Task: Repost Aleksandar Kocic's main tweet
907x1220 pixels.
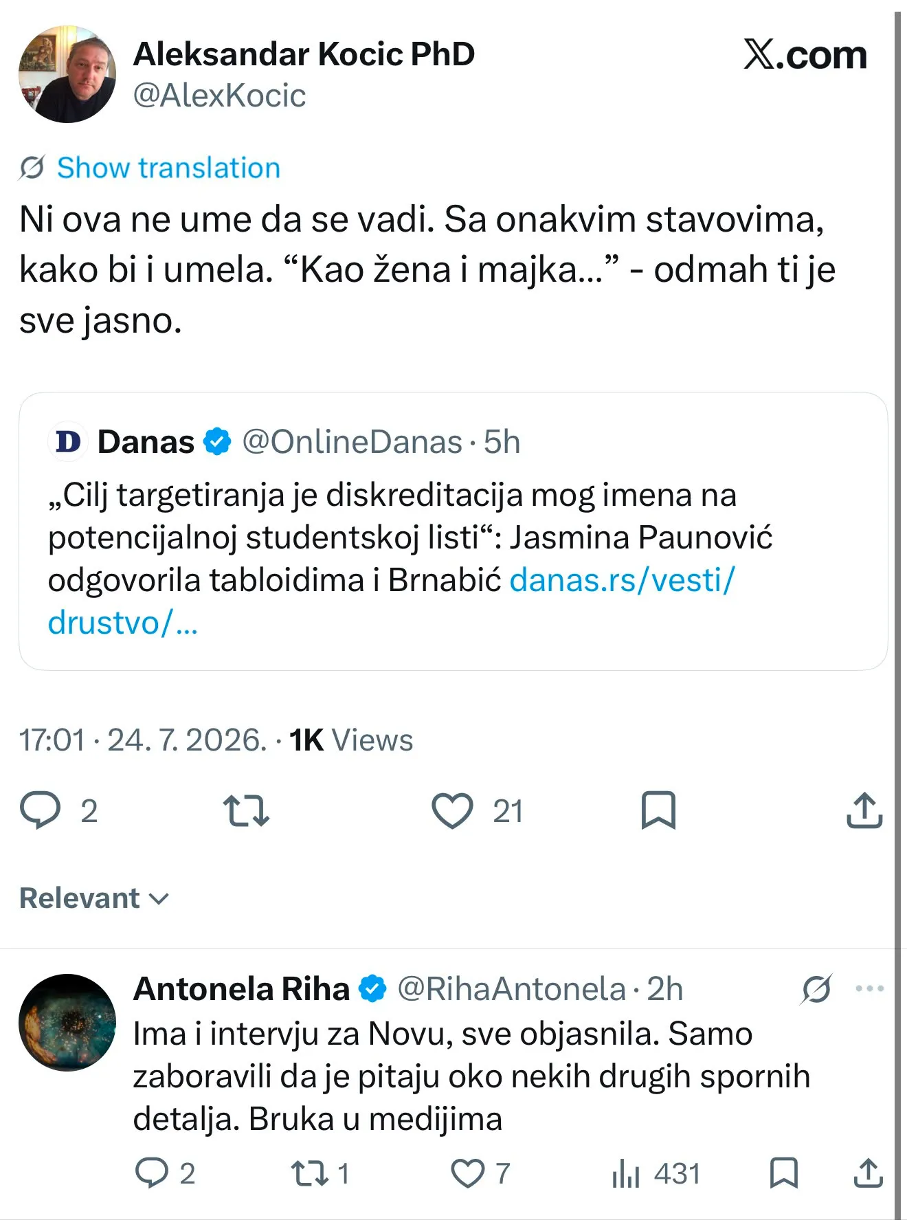Action: click(x=246, y=811)
